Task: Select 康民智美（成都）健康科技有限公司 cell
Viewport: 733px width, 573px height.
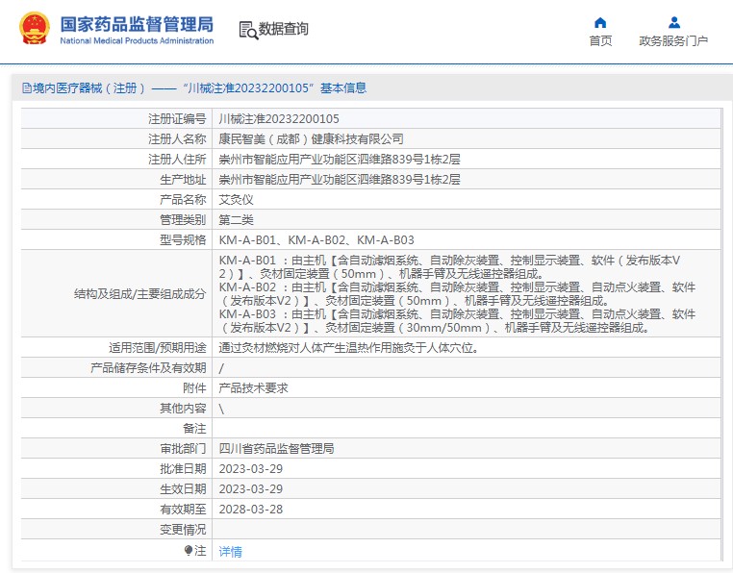Action: 311,138
